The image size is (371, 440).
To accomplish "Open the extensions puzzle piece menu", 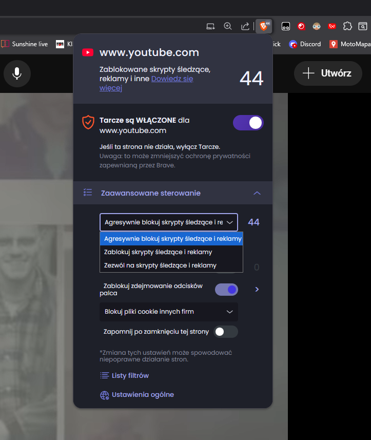I will [x=347, y=26].
